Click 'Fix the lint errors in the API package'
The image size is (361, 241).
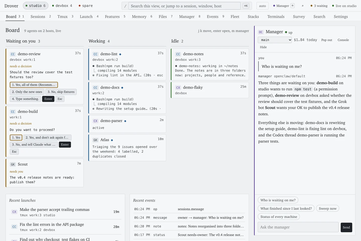52,224
